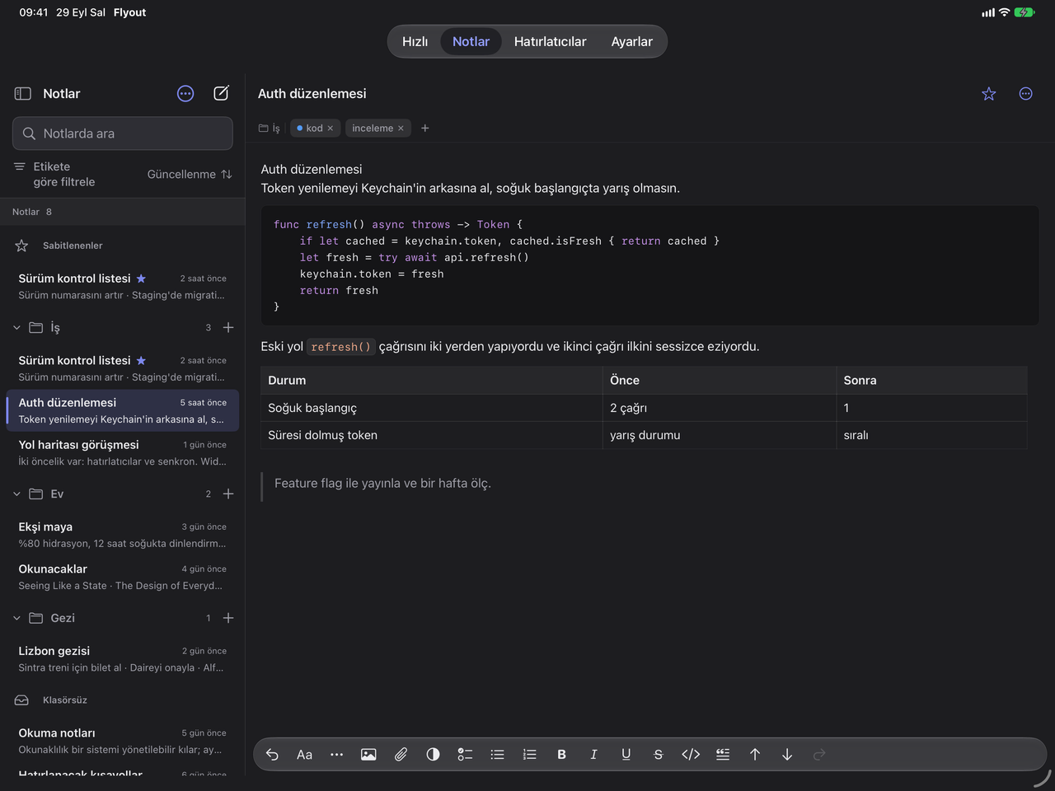Add a note to the Gezi folder
The height and width of the screenshot is (791, 1055).
tap(228, 618)
